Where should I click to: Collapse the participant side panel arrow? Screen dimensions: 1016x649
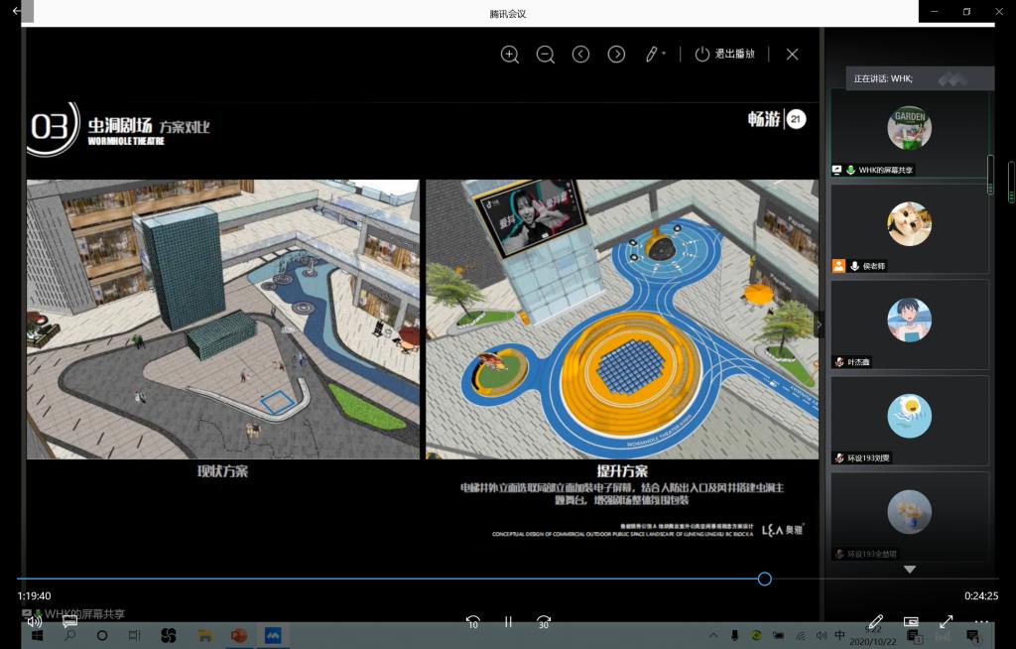click(x=820, y=324)
